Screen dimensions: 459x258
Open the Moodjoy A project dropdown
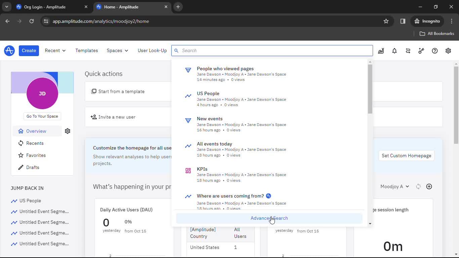pyautogui.click(x=395, y=186)
